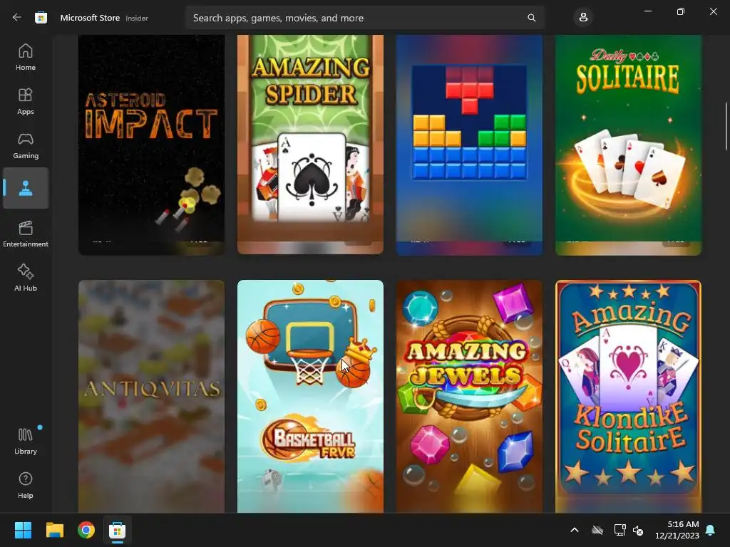Screen dimensions: 730x547
Task: Click the muted volume tray icon
Action: point(638,530)
